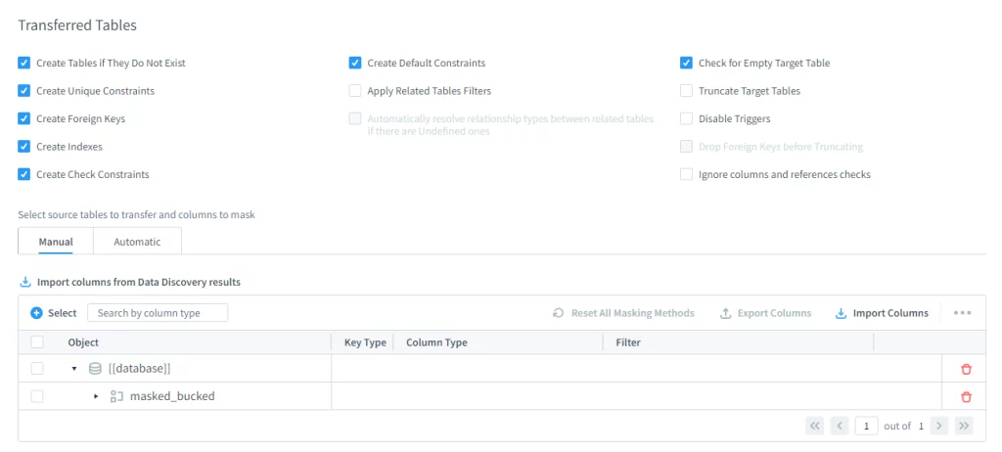This screenshot has width=1002, height=452.
Task: Open the three-dots more options menu
Action: point(962,313)
